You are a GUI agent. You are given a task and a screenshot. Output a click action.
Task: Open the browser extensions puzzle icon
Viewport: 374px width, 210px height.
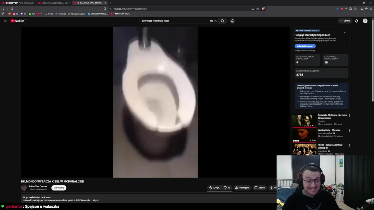pyautogui.click(x=350, y=9)
